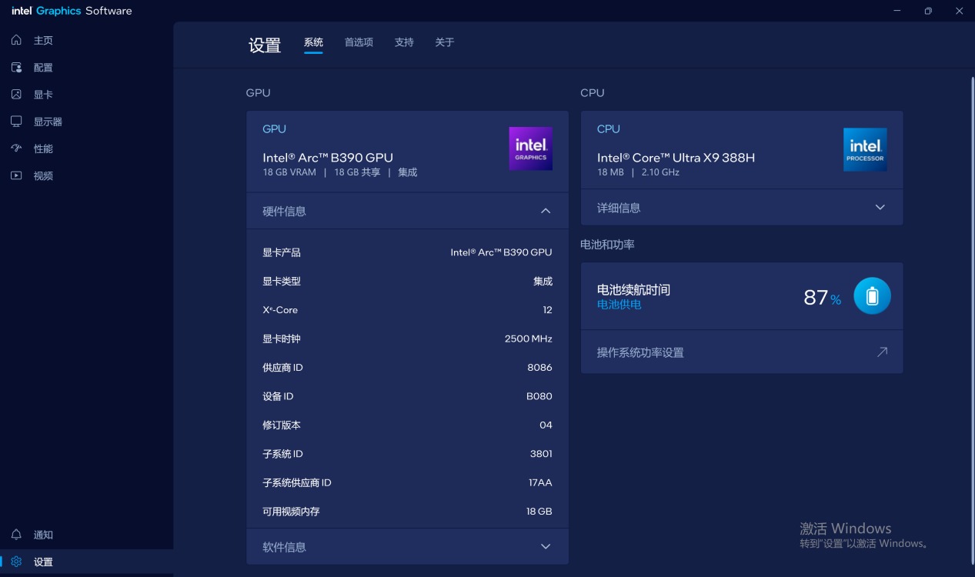Click the Intel Graphics purple logo badge

[x=530, y=148]
